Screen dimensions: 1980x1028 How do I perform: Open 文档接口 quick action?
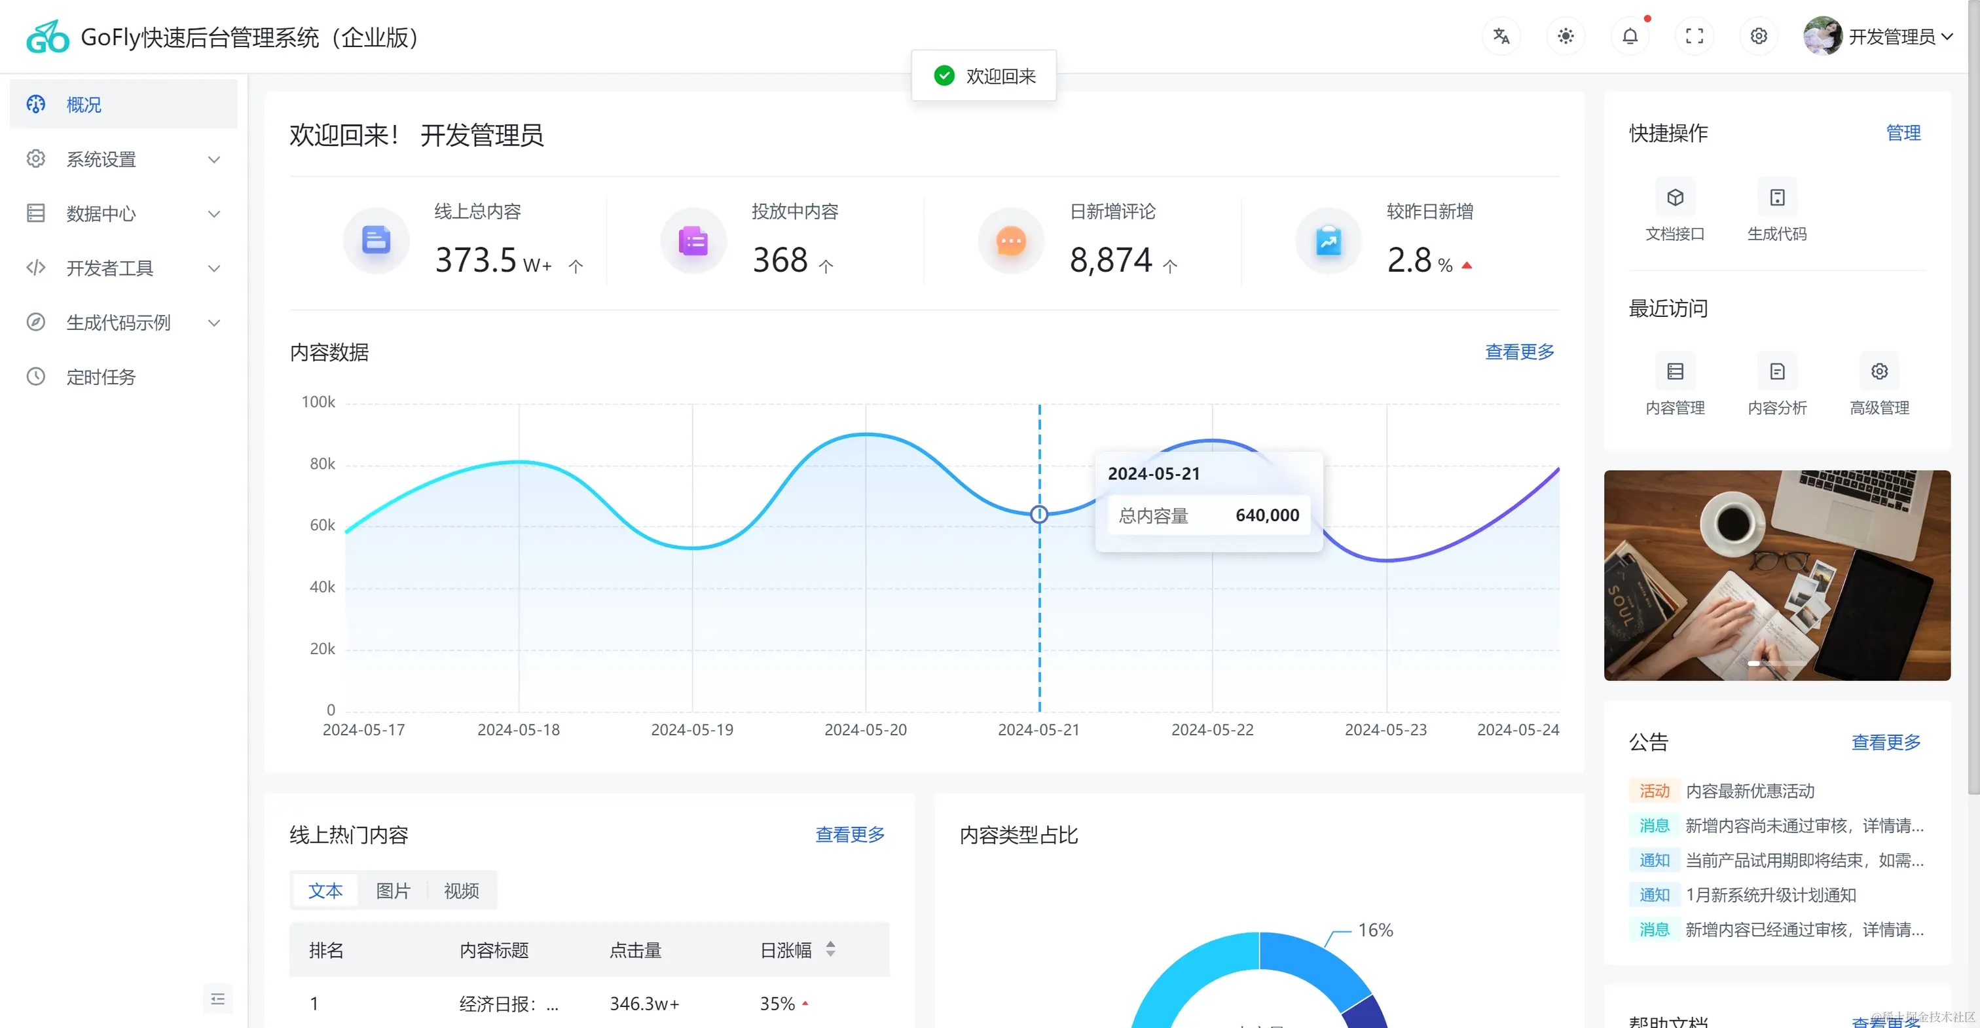coord(1675,212)
